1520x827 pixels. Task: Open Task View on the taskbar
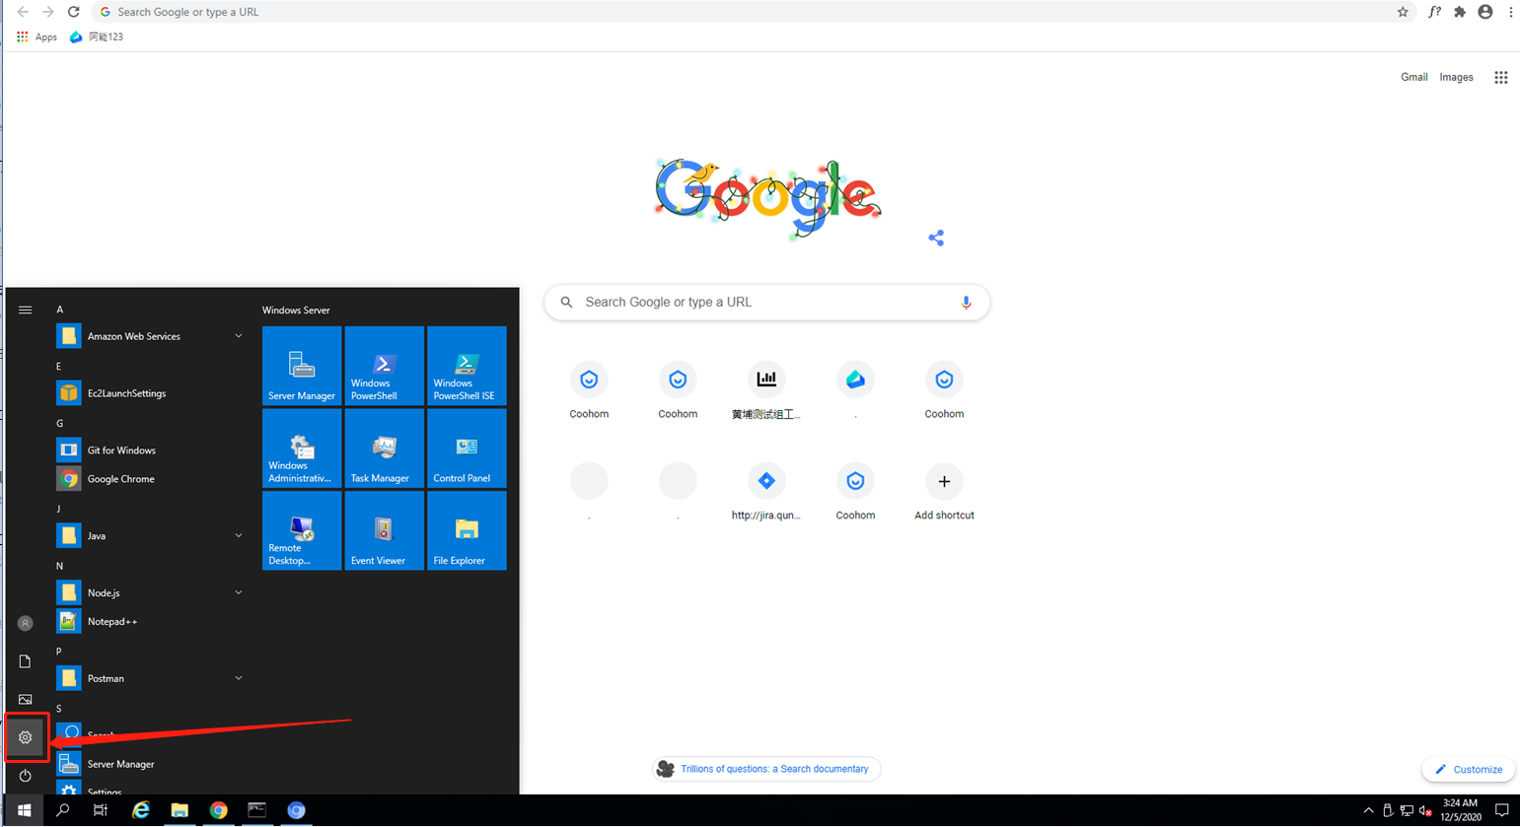101,810
